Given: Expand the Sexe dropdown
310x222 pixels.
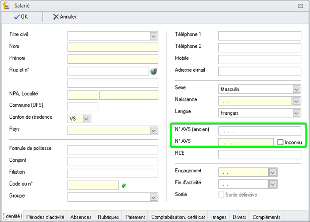Looking at the screenshot, I should (296, 89).
